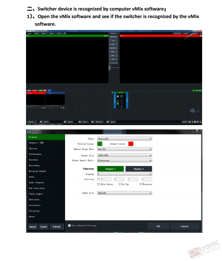Select Outputs / NDI settings tab
This screenshot has height=261, width=222.
click(46, 143)
